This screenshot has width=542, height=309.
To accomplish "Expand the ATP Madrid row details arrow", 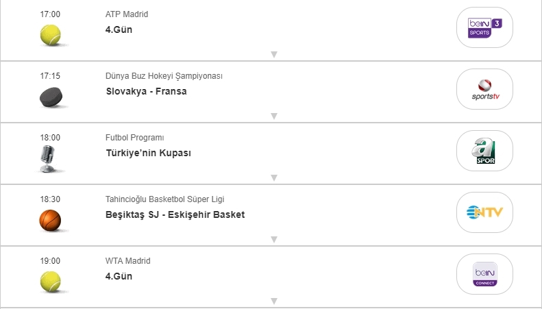I will [273, 55].
